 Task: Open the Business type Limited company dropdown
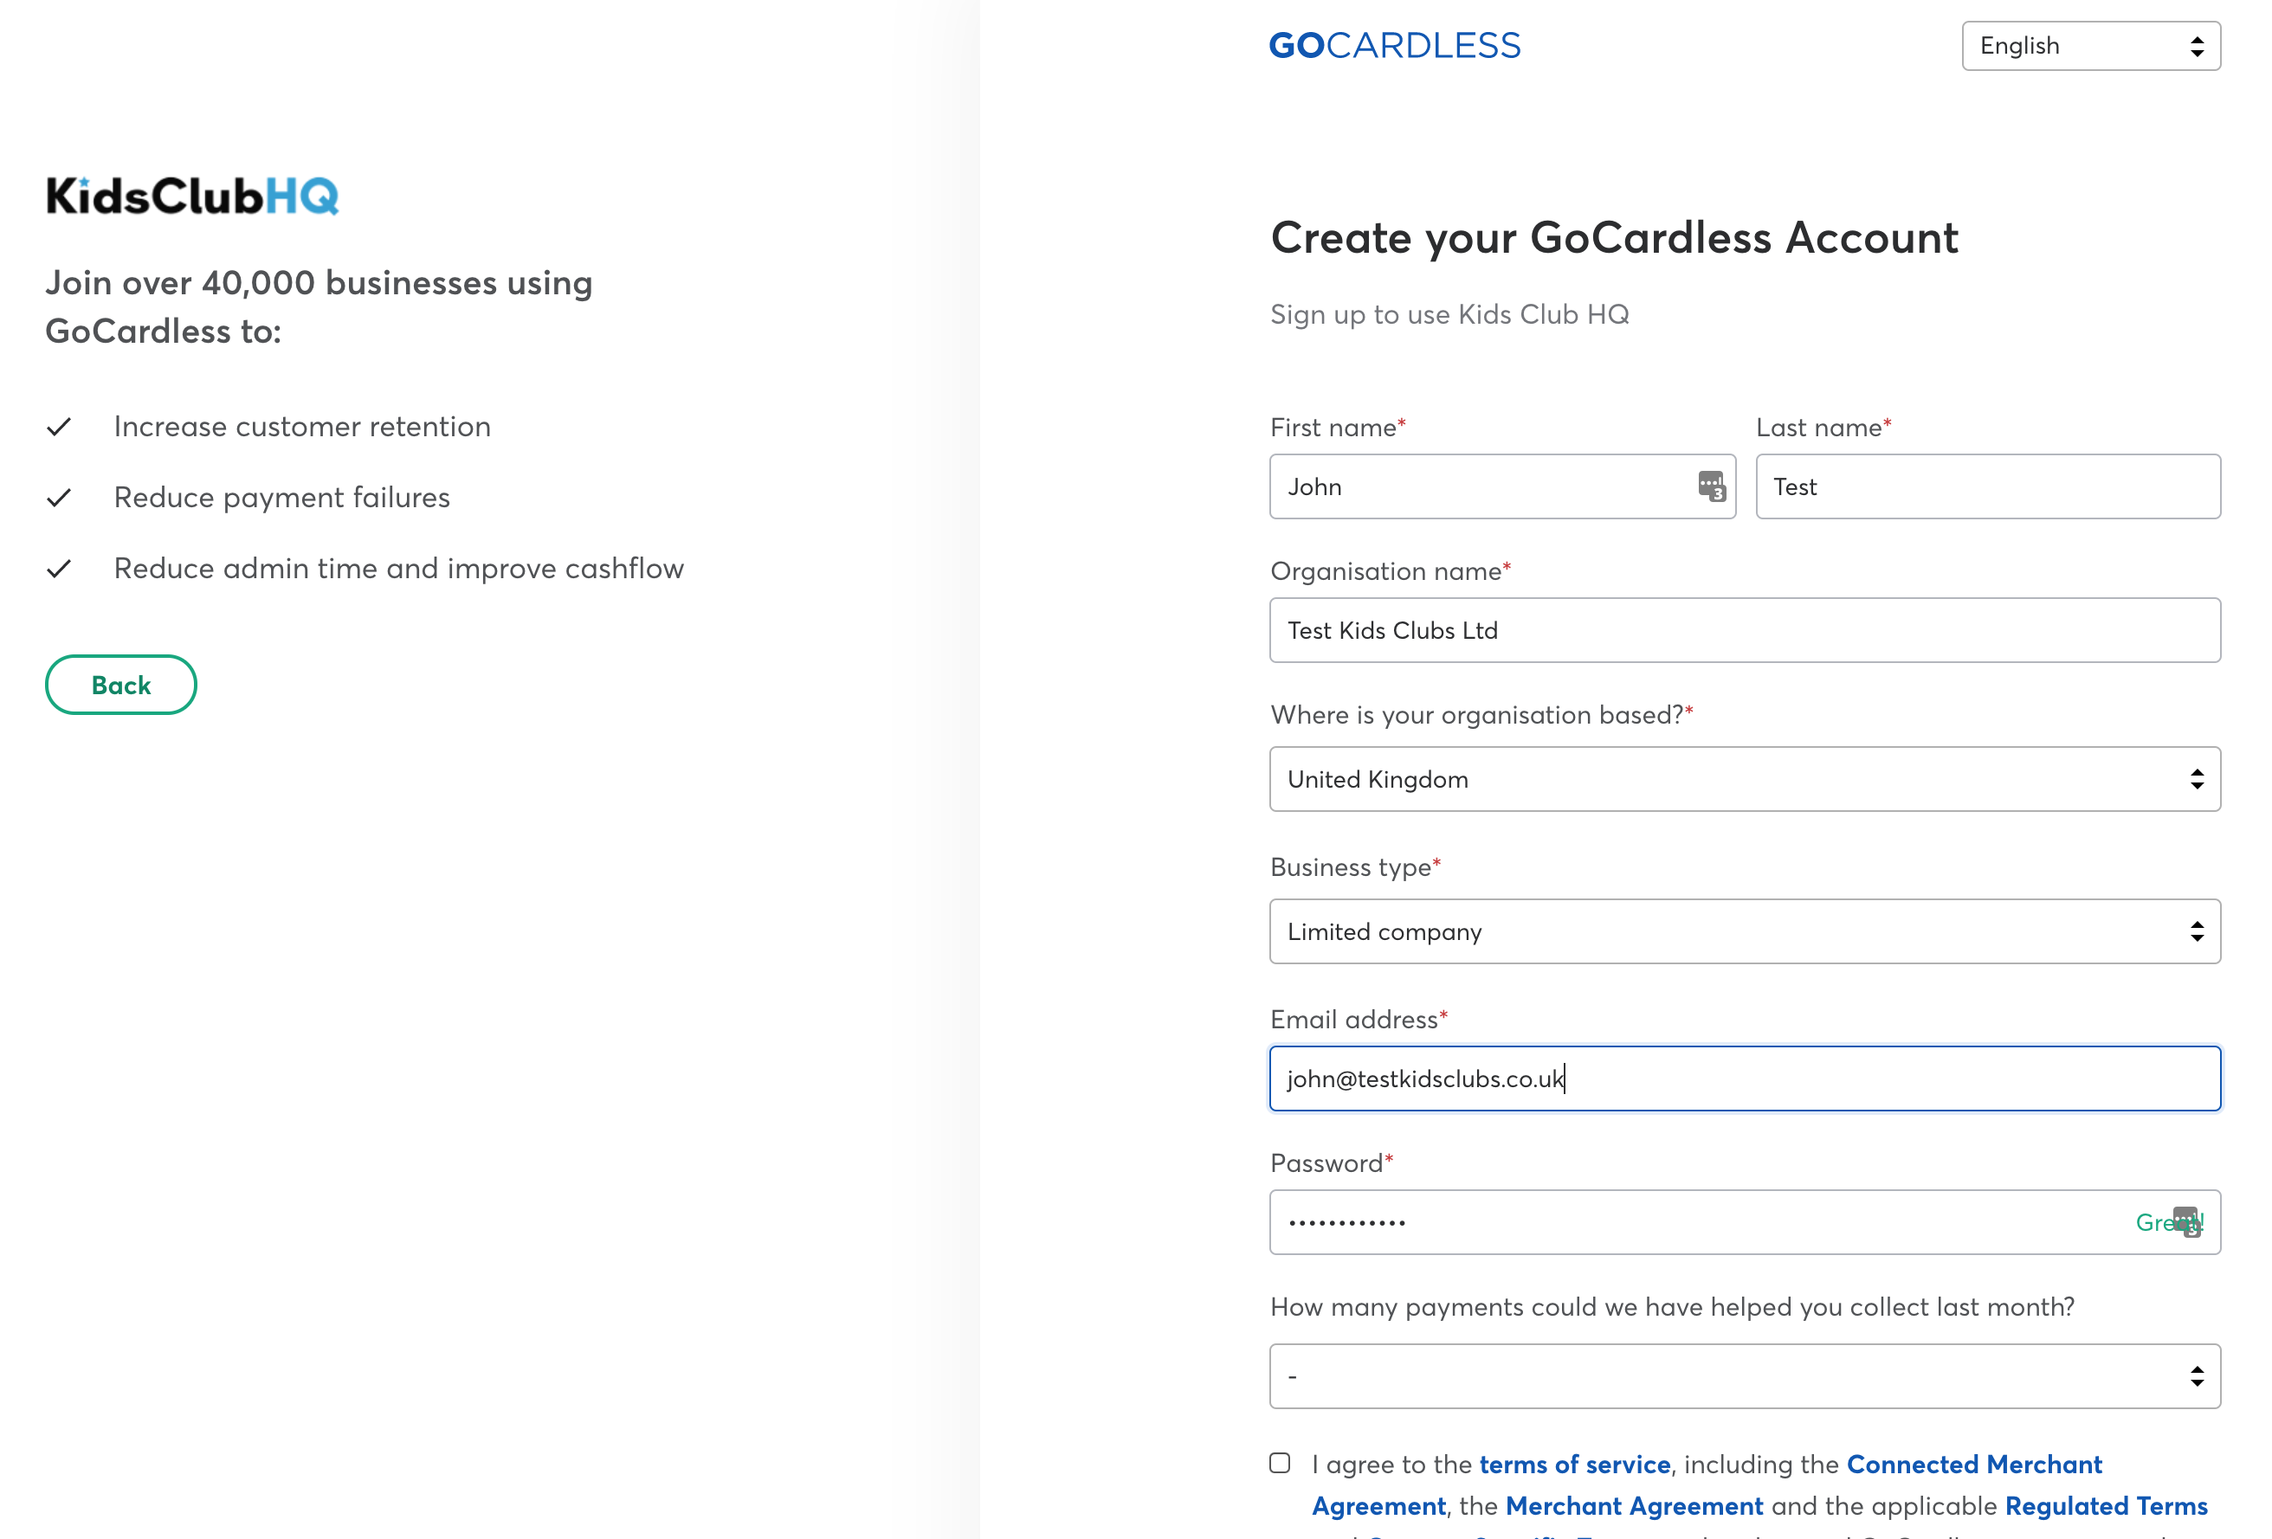pyautogui.click(x=1745, y=931)
